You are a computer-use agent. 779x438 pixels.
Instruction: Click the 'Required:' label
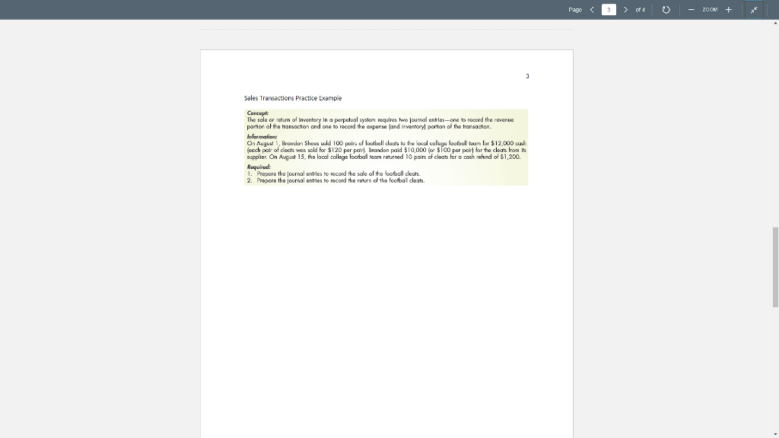pyautogui.click(x=259, y=167)
